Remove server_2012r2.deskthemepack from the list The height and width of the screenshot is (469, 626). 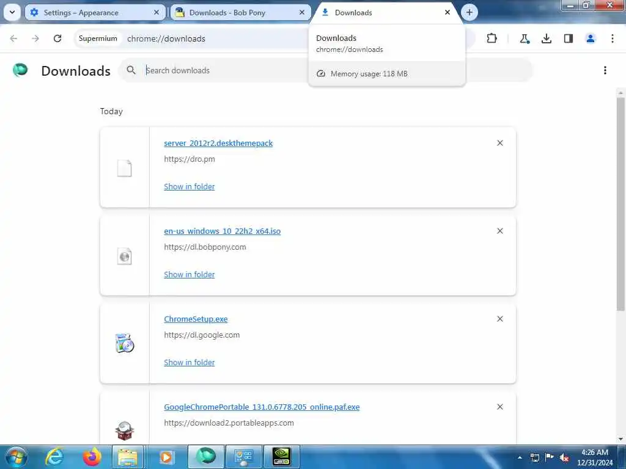click(500, 143)
